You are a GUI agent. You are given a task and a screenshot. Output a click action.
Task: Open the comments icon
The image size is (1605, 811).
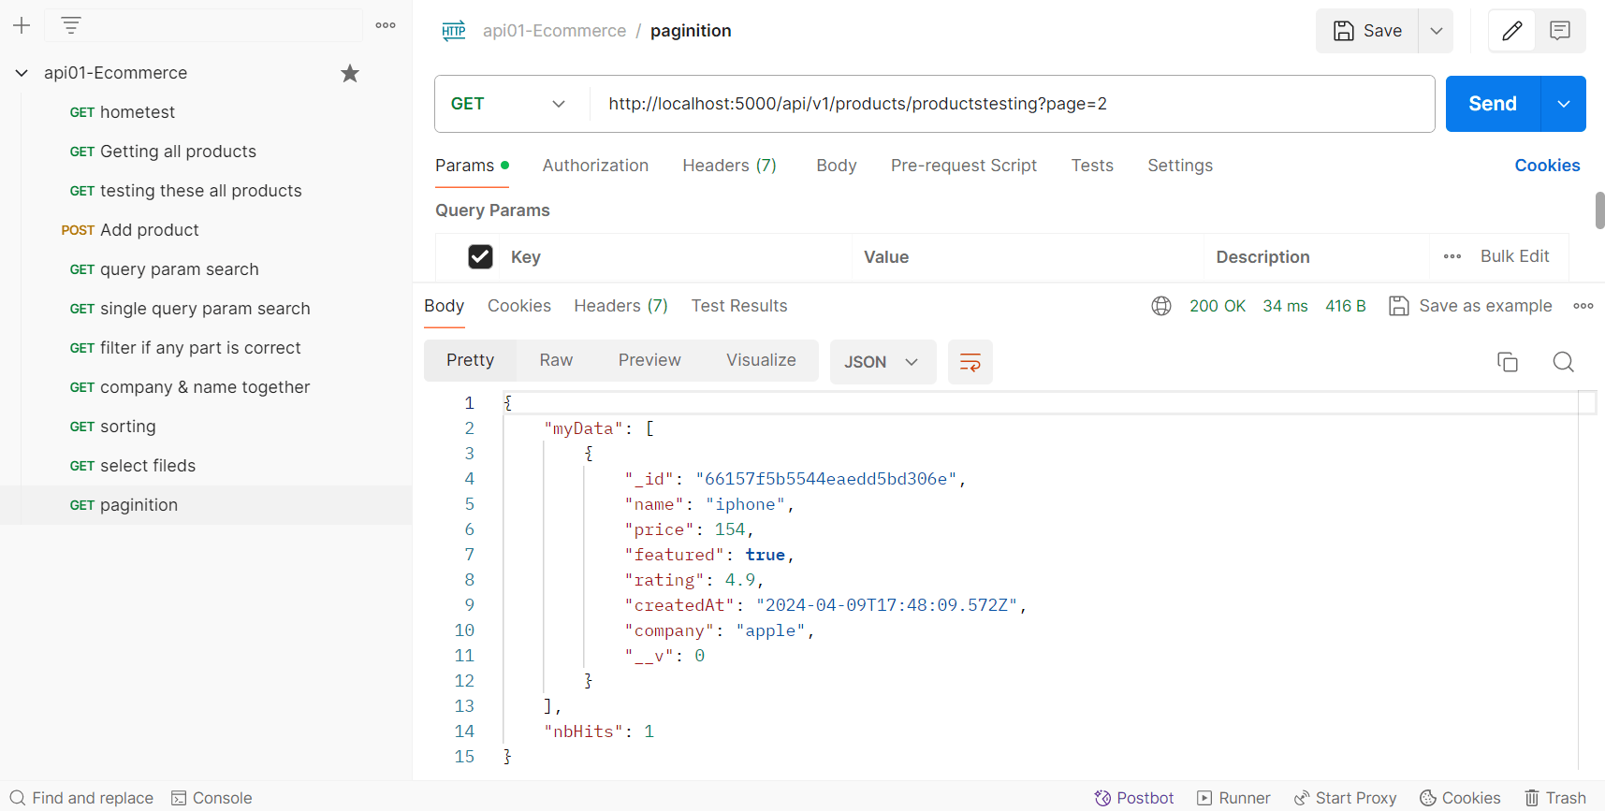coord(1560,31)
